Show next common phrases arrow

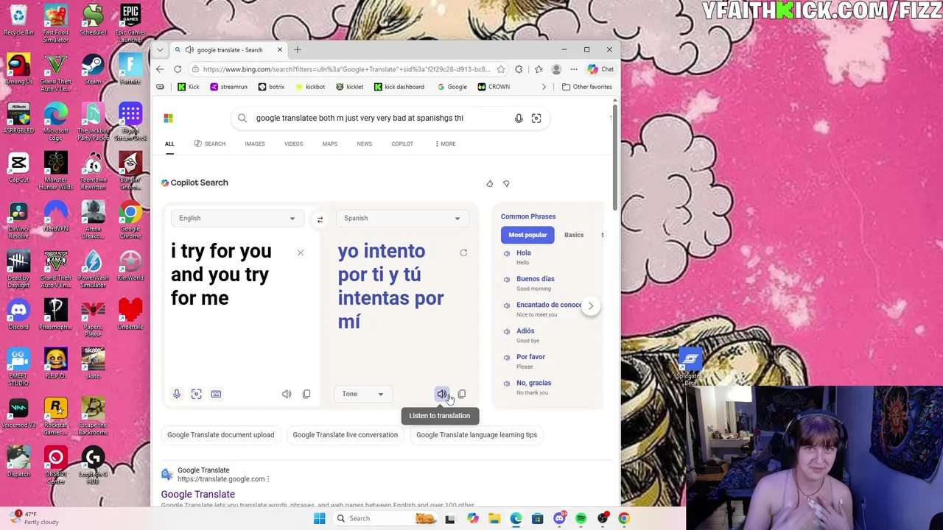(x=590, y=305)
